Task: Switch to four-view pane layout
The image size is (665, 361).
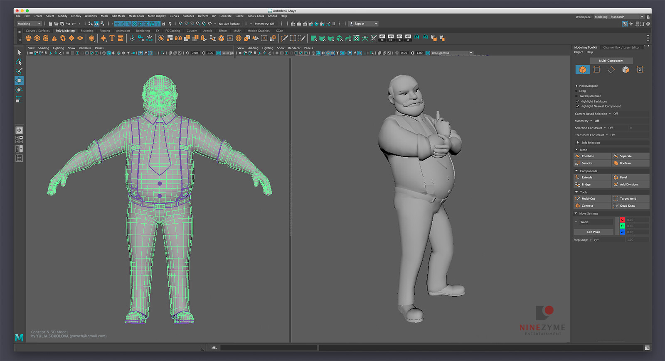Action: [x=19, y=139]
